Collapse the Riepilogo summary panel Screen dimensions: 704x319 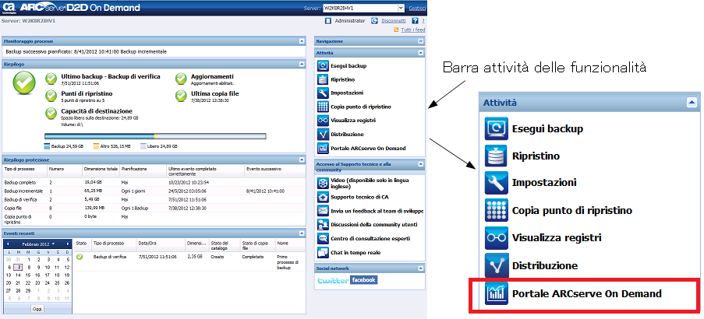click(x=302, y=64)
